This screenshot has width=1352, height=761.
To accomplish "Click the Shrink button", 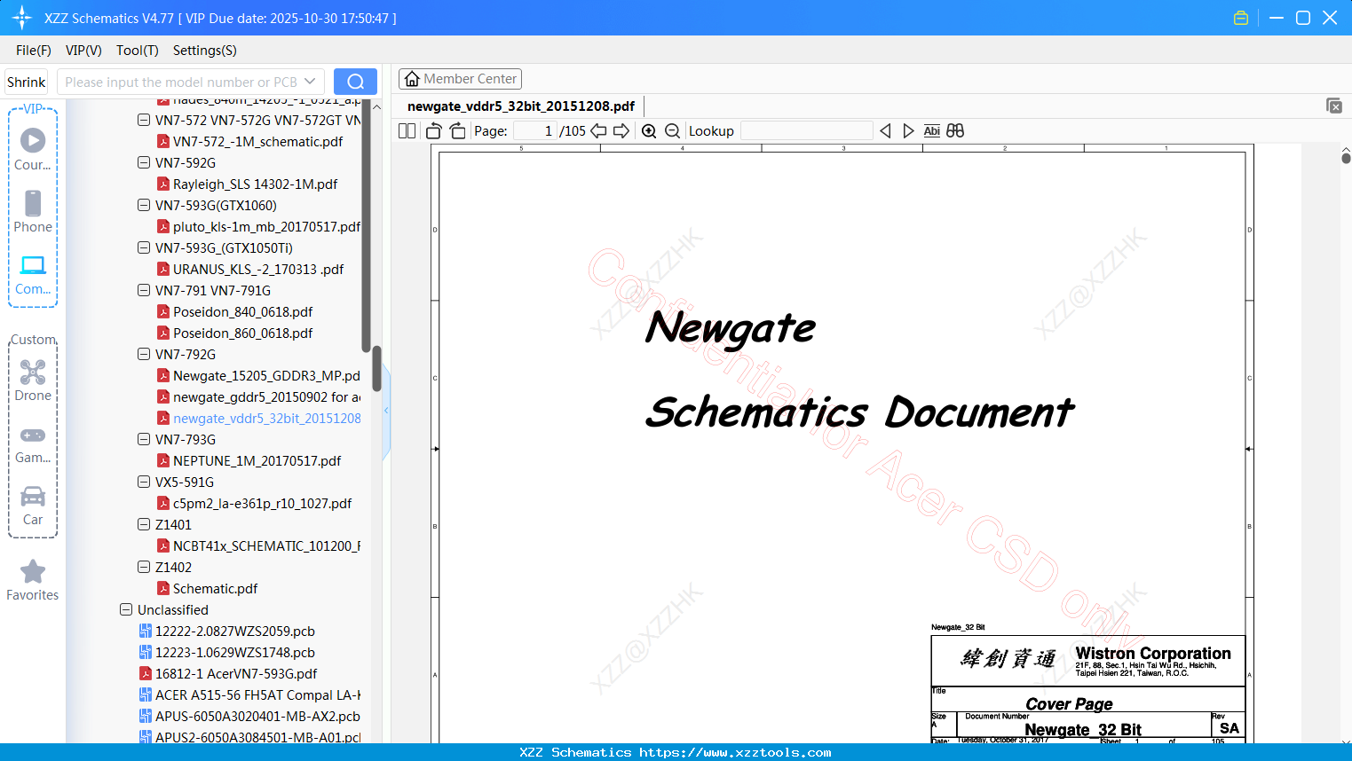I will tap(27, 82).
